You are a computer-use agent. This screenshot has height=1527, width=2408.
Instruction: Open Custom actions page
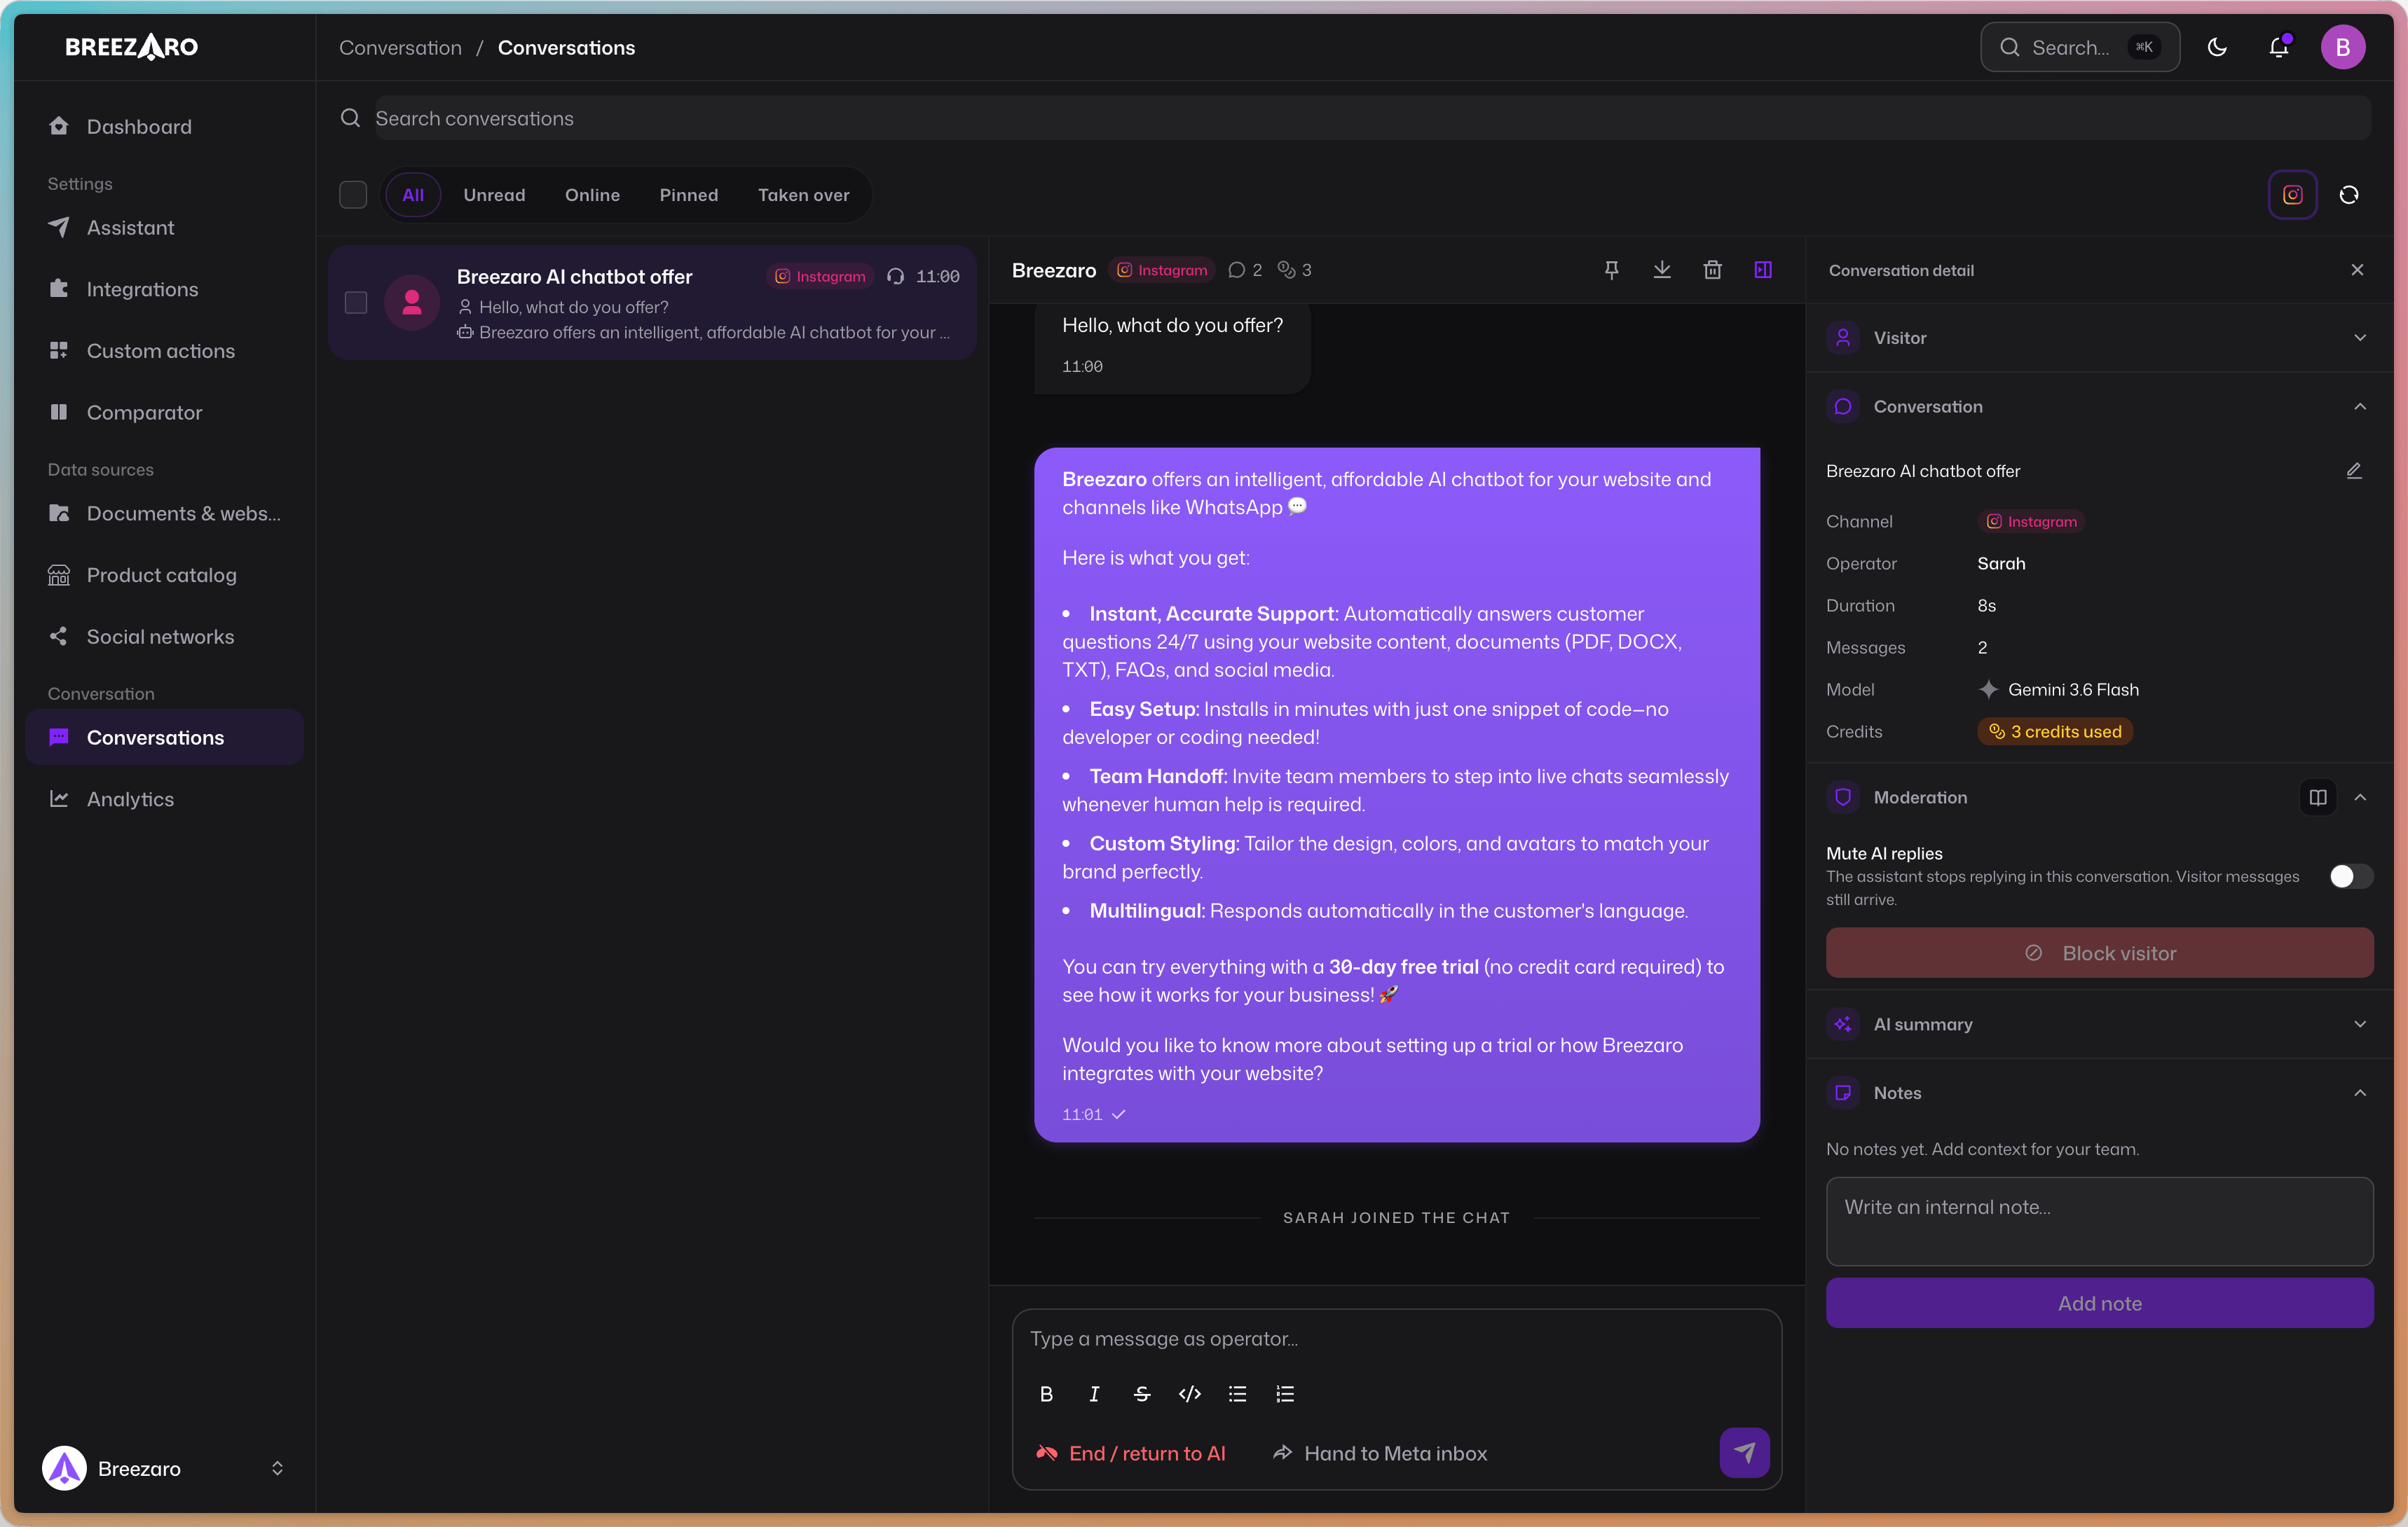click(164, 352)
